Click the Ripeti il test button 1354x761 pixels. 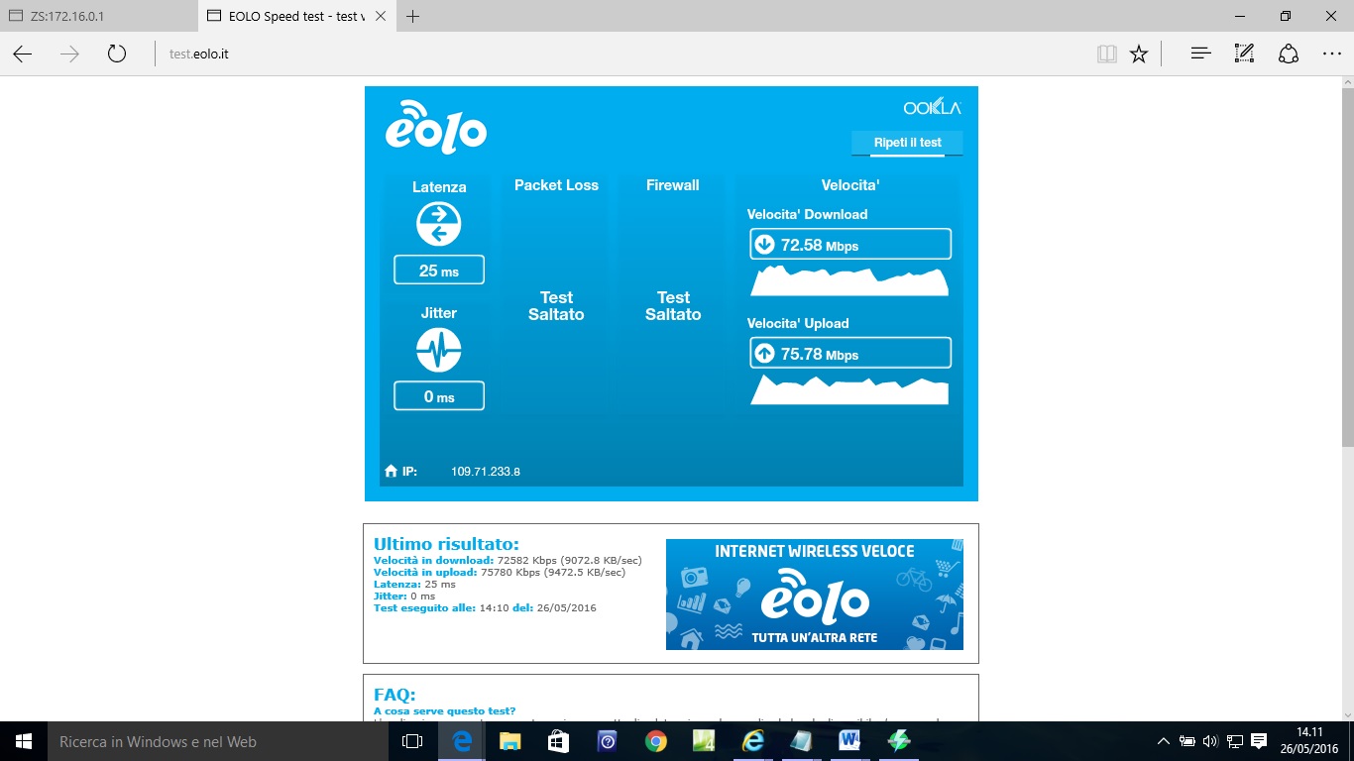click(907, 143)
